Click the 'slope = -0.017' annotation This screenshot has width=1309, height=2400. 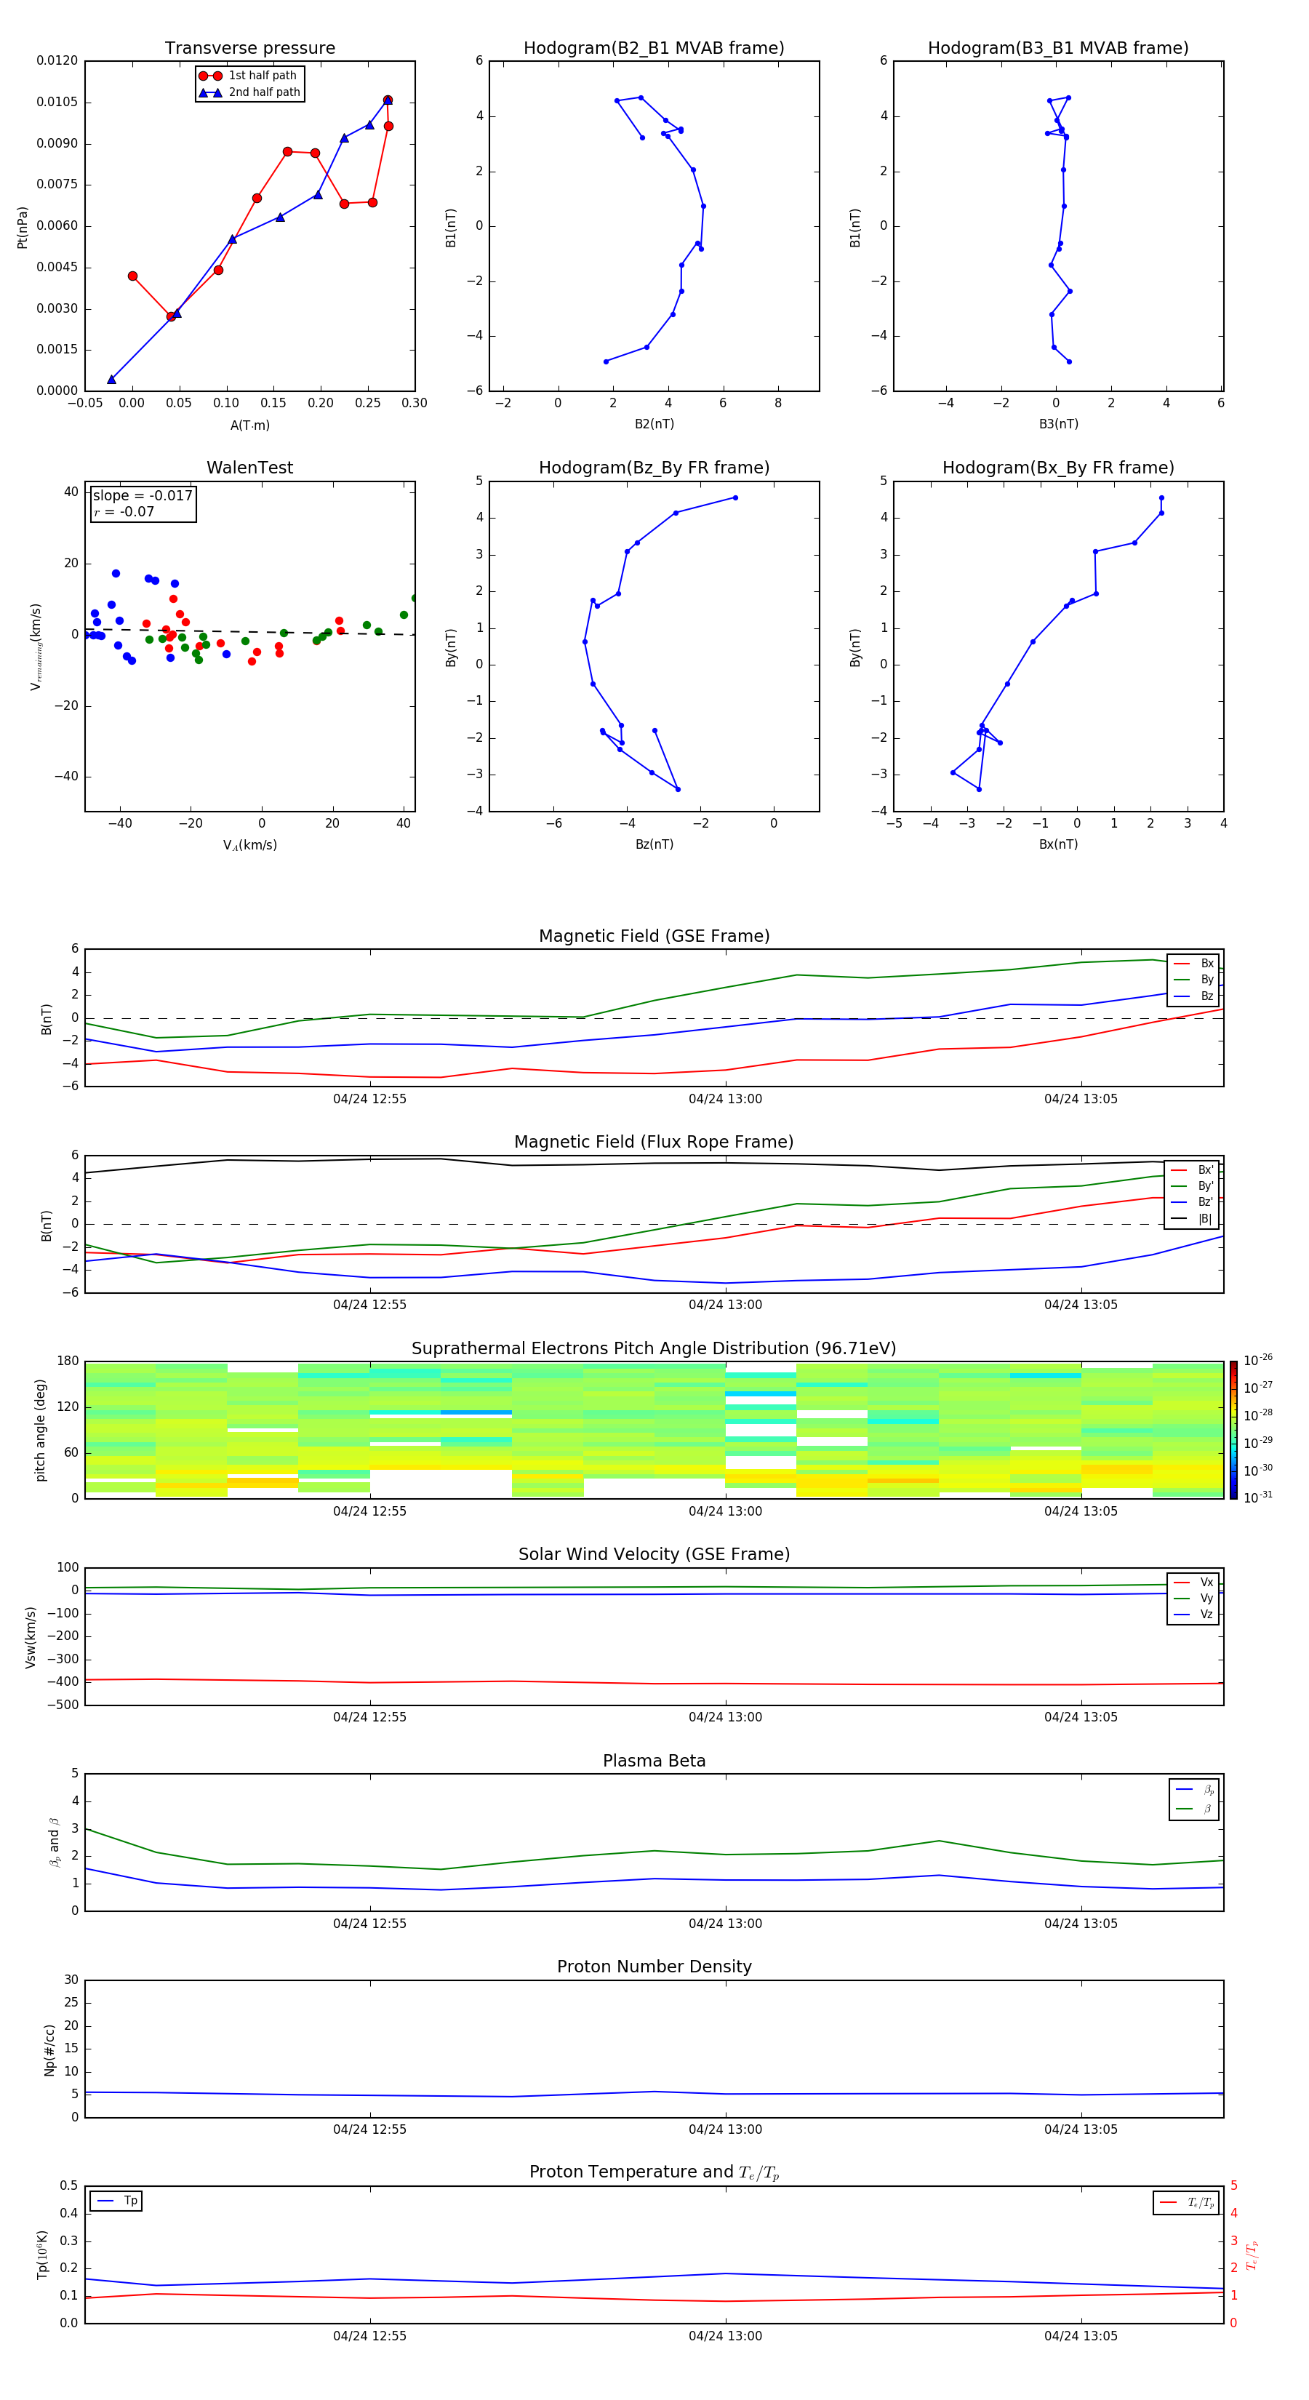coord(143,496)
